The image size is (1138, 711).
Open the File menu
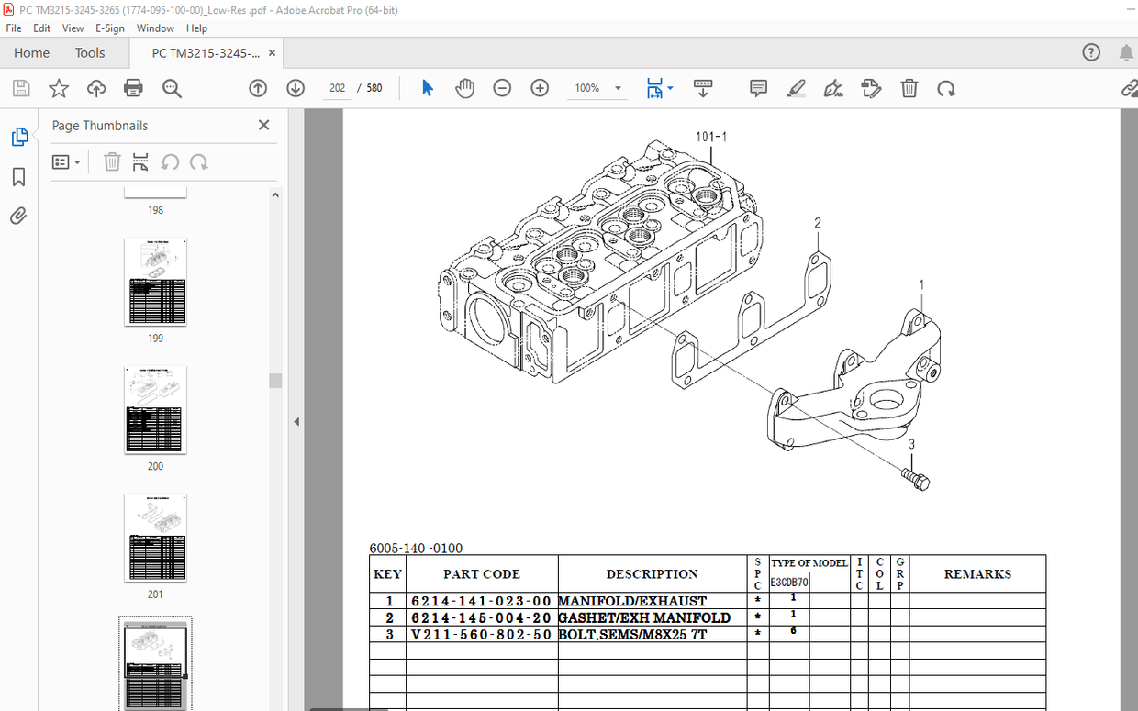(14, 28)
